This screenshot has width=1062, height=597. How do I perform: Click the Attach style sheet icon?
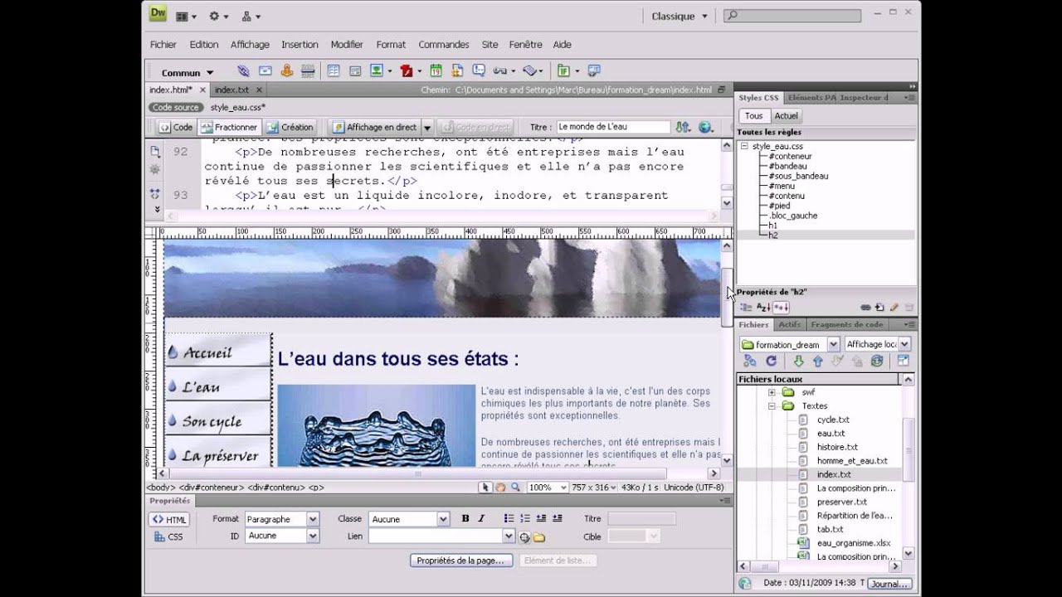pos(865,308)
